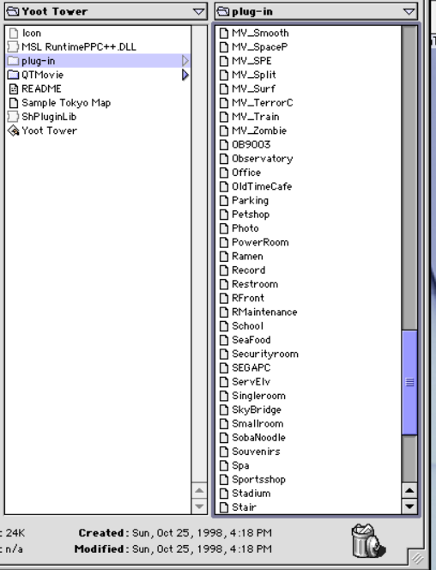Select the RMaintenance file name

coord(264,312)
